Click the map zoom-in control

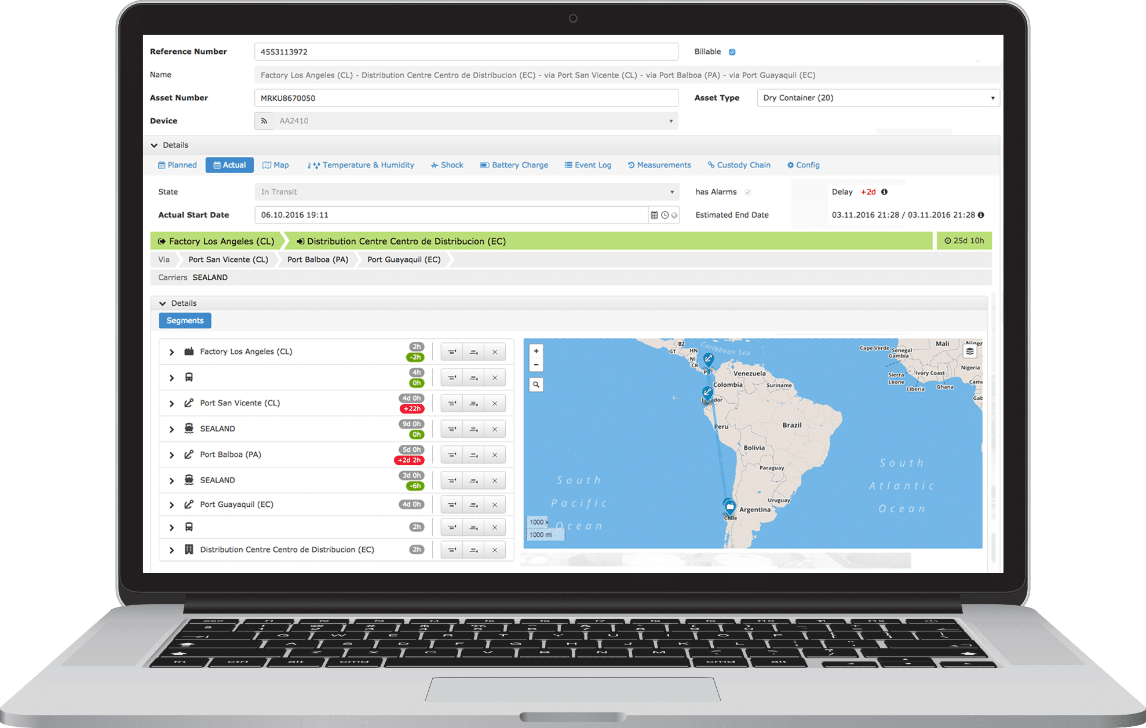(536, 351)
